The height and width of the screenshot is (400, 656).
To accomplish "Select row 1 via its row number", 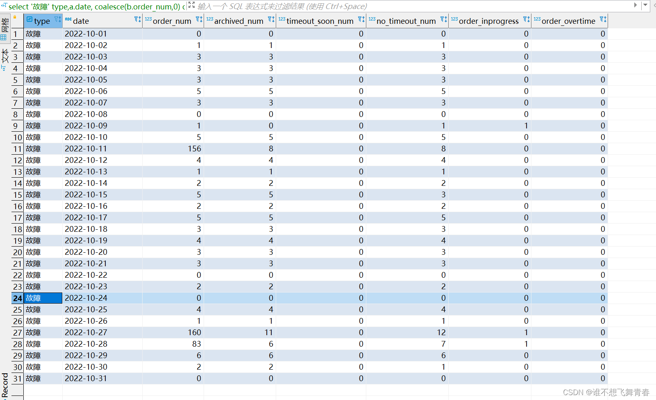I will pos(17,34).
